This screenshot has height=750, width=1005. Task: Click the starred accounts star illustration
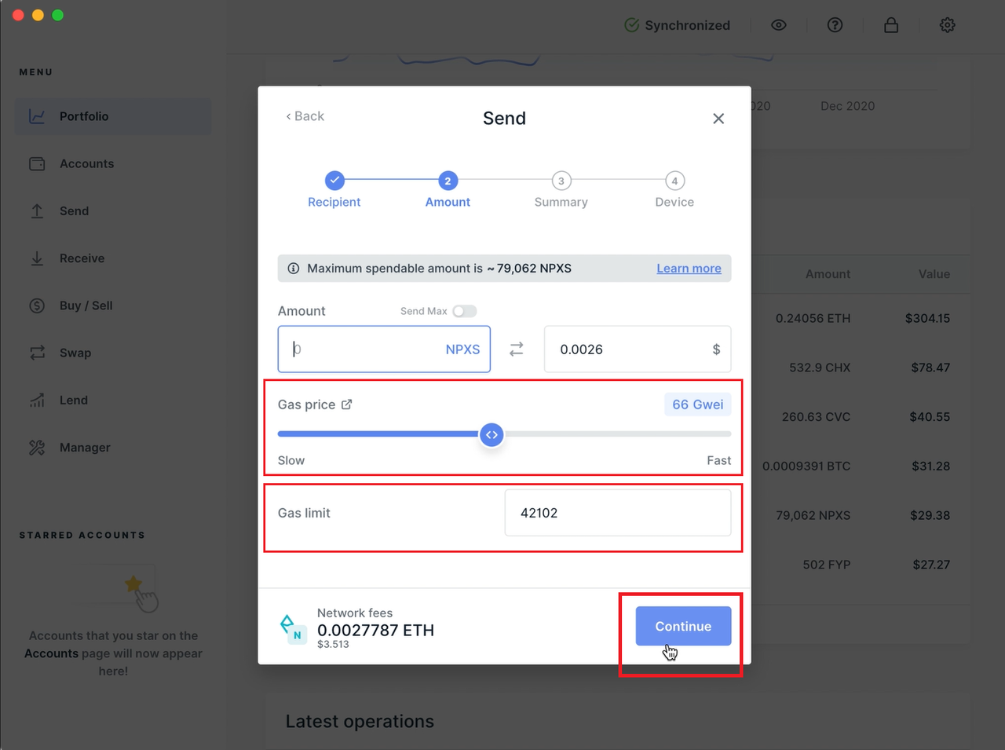[134, 585]
